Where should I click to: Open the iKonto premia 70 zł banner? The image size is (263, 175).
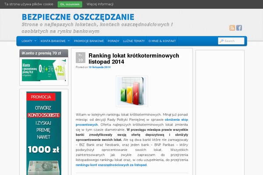point(44,70)
